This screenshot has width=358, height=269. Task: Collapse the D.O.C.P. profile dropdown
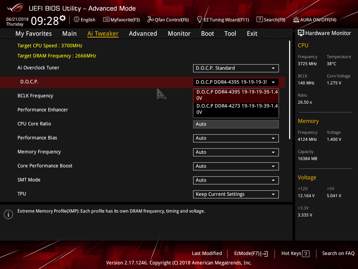236,82
